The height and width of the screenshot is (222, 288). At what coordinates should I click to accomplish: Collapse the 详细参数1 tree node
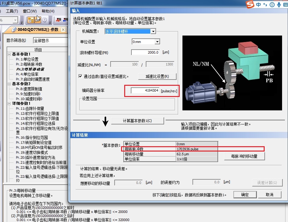pos(9,104)
